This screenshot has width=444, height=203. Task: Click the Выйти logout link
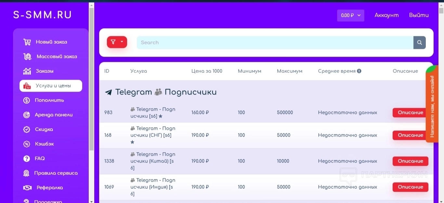click(419, 15)
